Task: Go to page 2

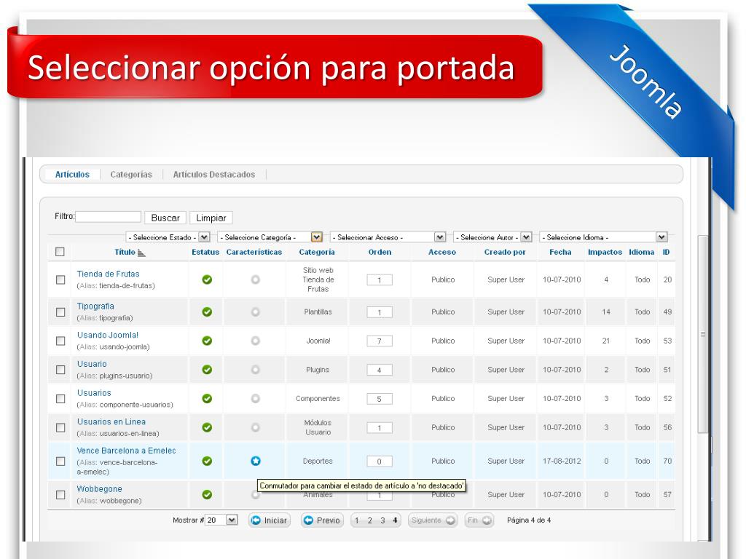Action: 369,520
